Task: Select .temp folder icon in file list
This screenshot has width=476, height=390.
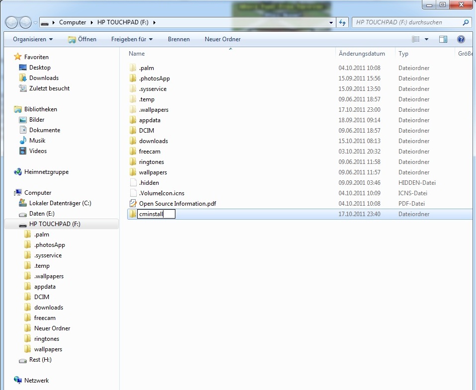Action: (x=133, y=99)
